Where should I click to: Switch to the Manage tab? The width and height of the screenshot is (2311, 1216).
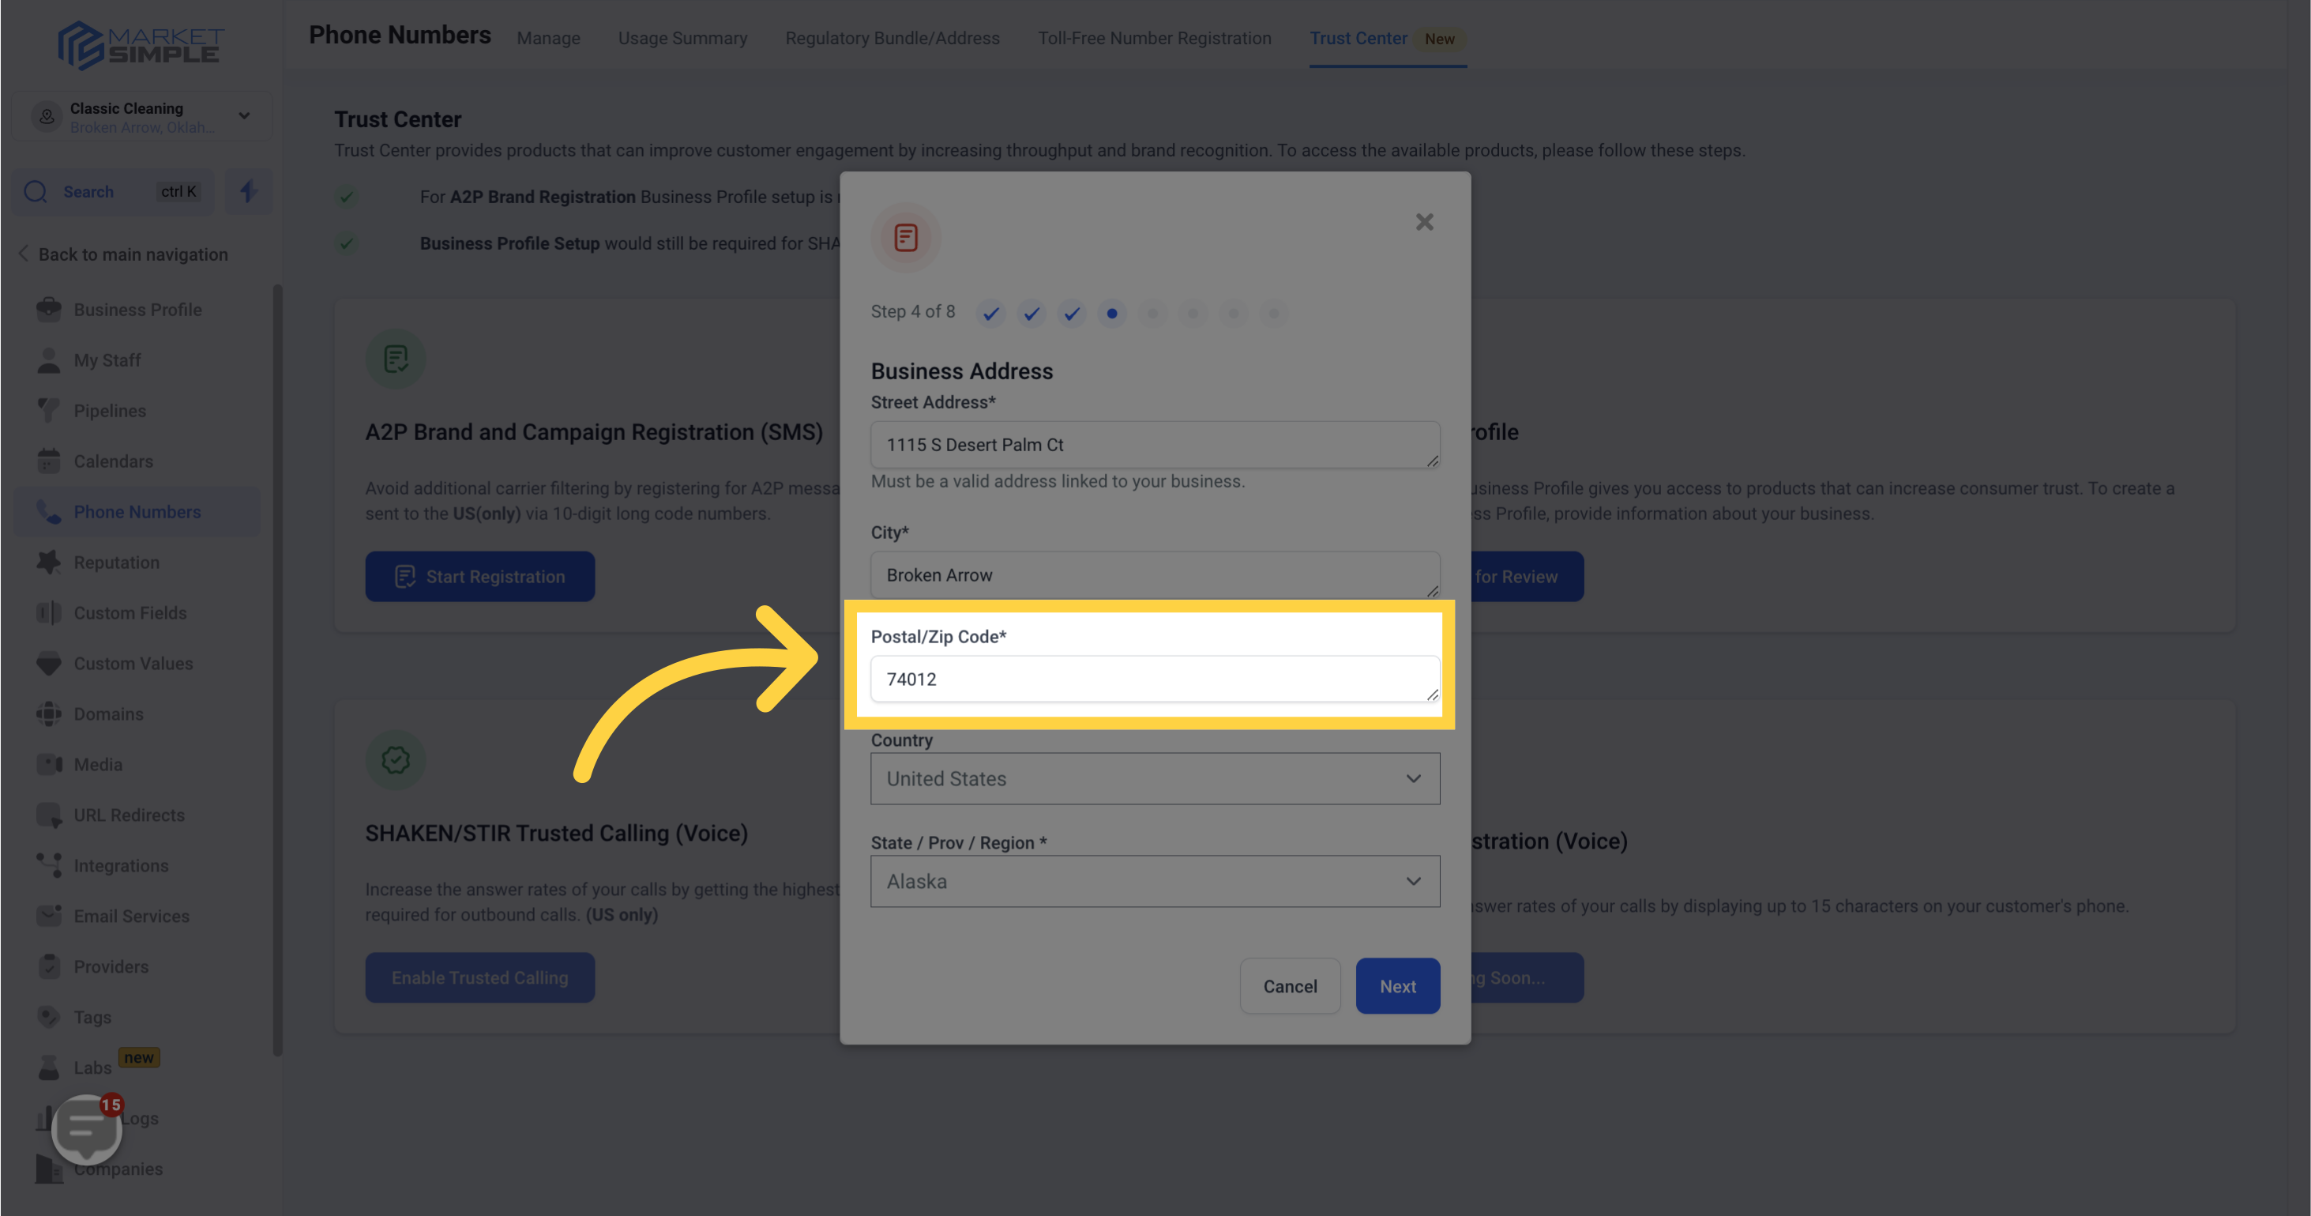click(547, 38)
